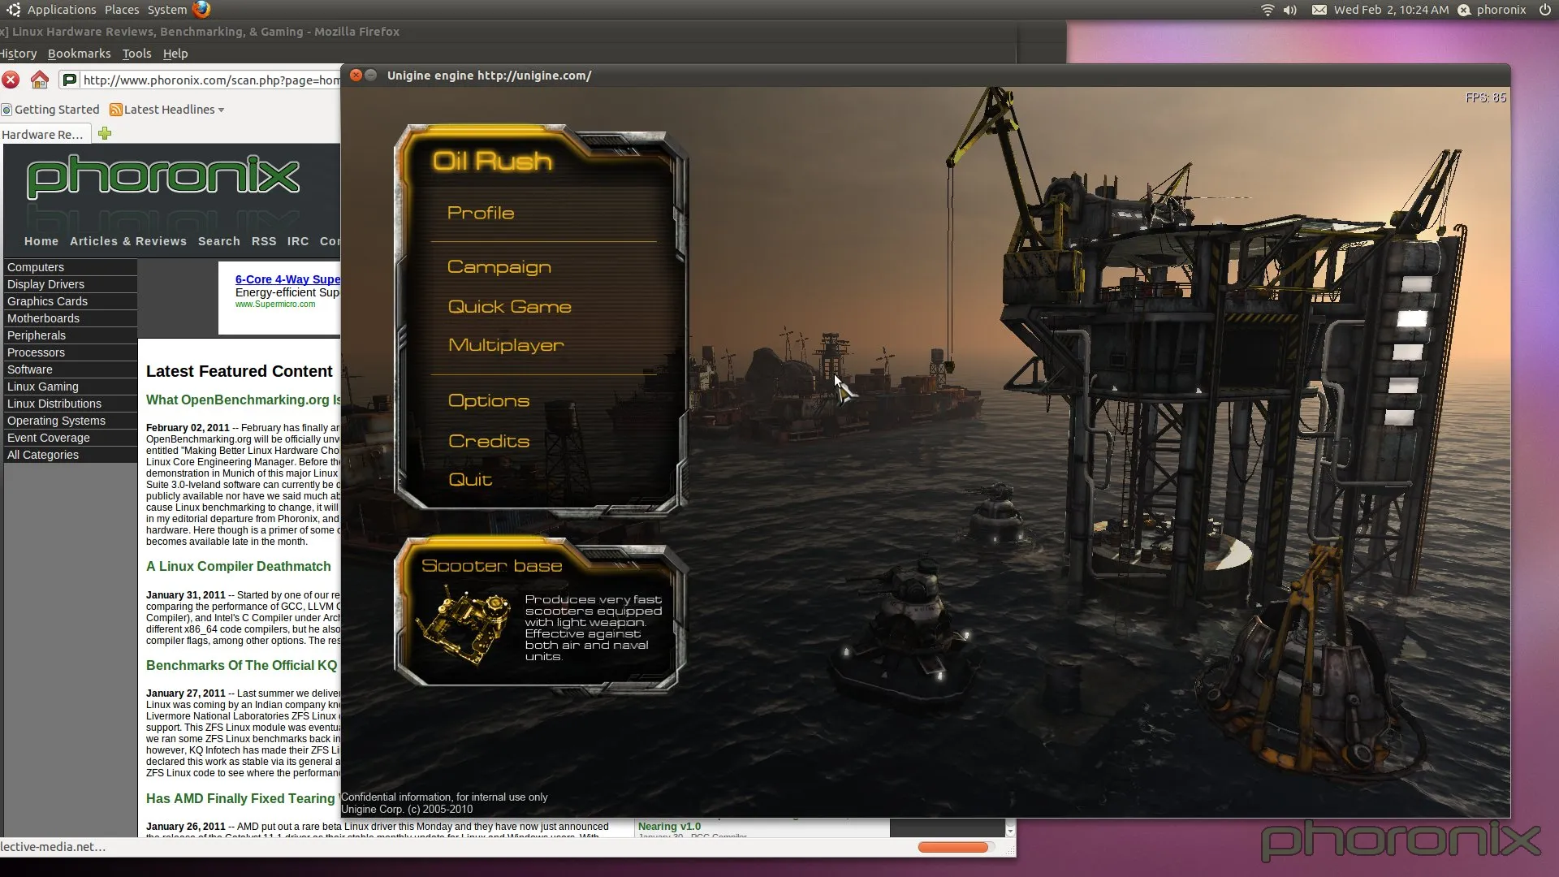Open A Linux Compiler Deathmatch article

(x=239, y=566)
